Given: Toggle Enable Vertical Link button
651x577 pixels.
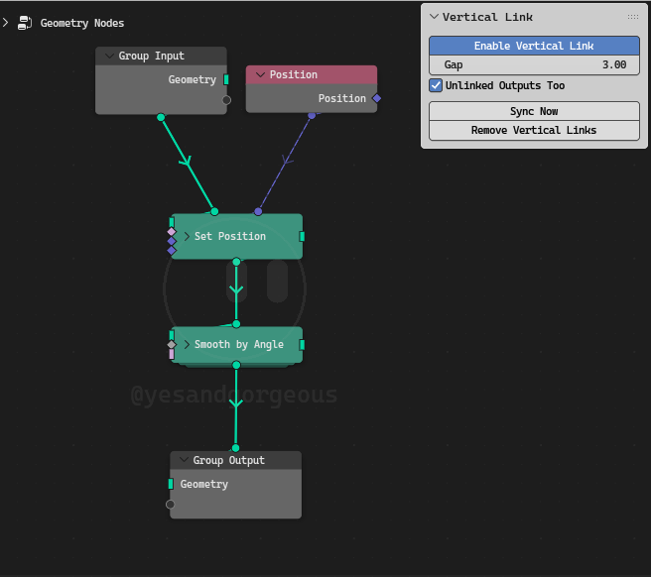Looking at the screenshot, I should pos(534,46).
